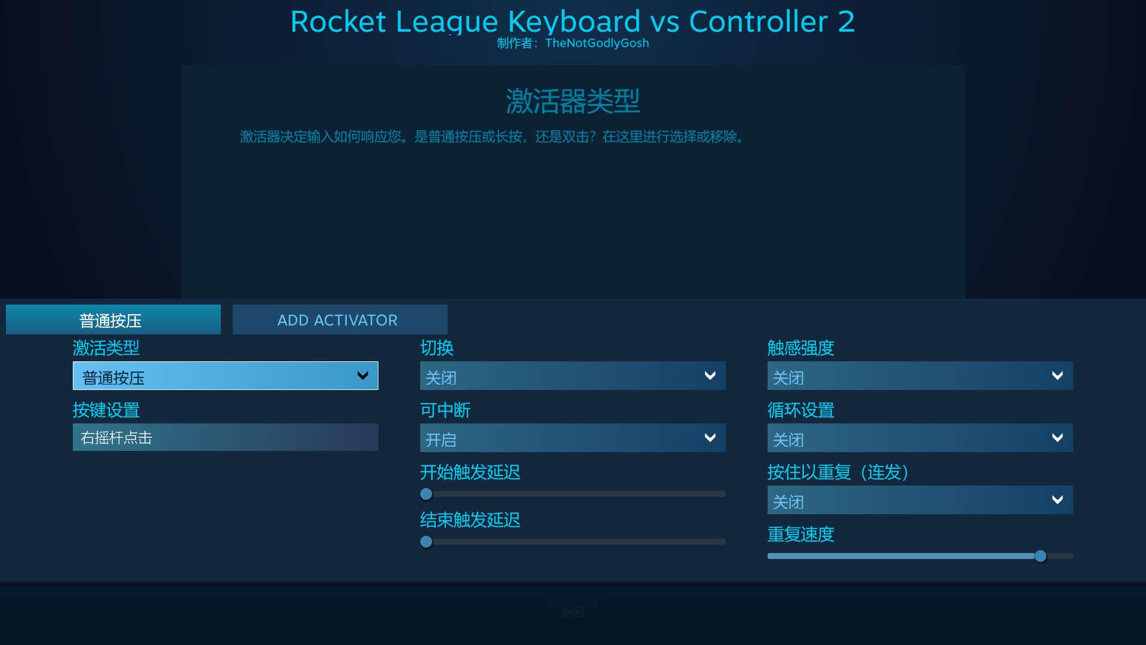Click the 开始触发延迟 slider handle

coord(426,494)
